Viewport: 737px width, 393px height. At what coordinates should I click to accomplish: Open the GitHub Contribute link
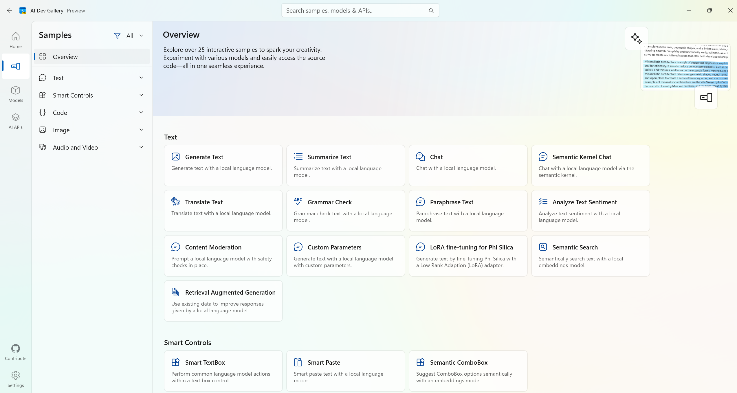[16, 352]
